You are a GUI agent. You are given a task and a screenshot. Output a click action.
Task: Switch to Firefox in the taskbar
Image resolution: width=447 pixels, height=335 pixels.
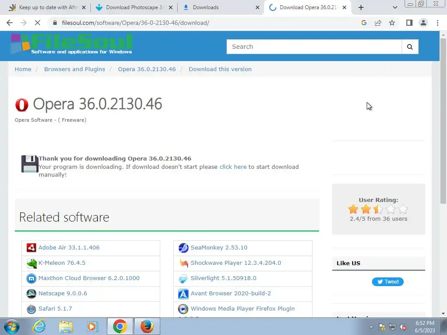point(147,326)
